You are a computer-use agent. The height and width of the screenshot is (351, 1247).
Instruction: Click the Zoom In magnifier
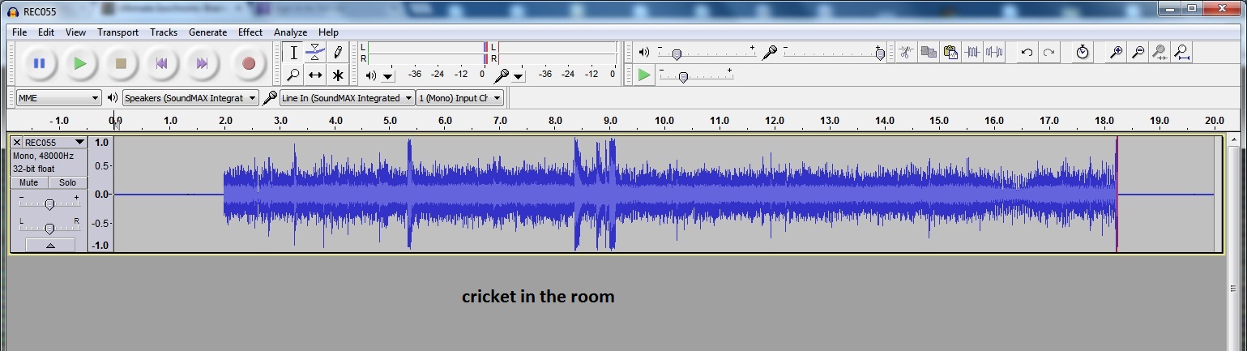1116,53
